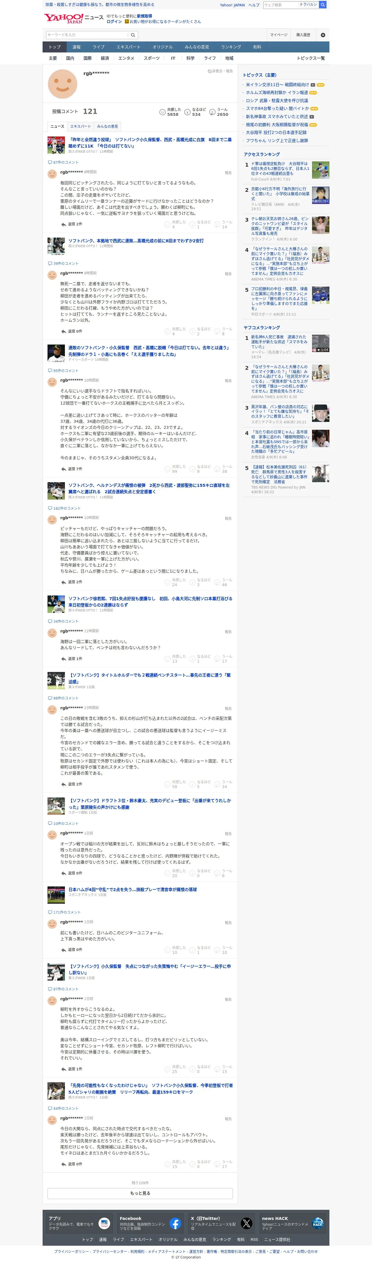Click the X (旧Twitter) logo icon in footer

point(247,1223)
